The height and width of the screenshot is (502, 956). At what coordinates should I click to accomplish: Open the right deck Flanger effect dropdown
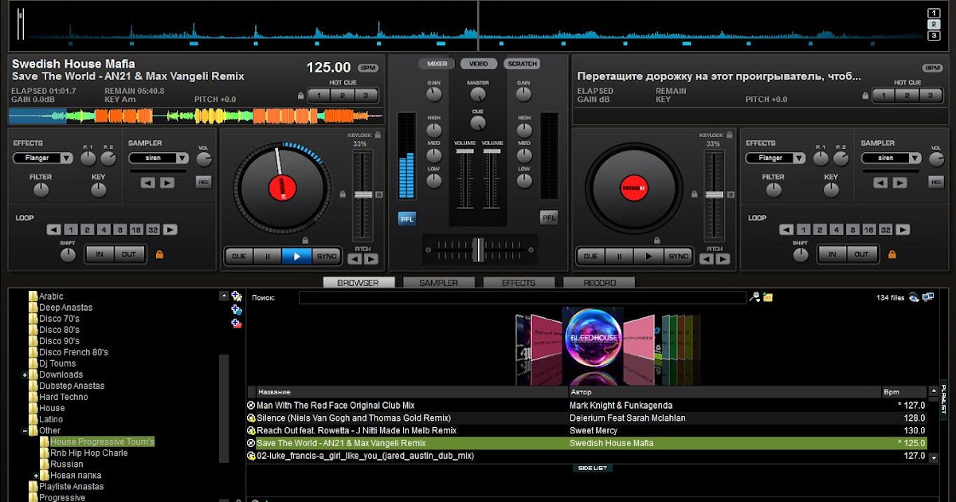pyautogui.click(x=776, y=158)
